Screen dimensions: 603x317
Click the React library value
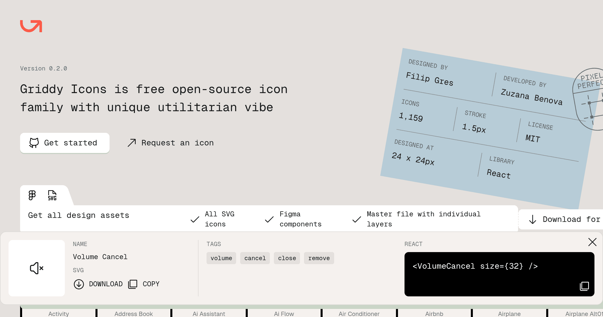tap(499, 174)
